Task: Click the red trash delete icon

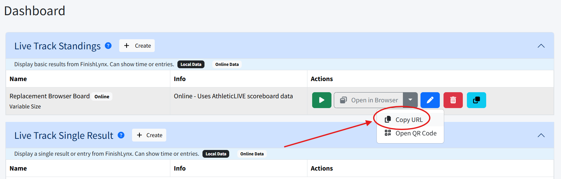Action: (453, 100)
